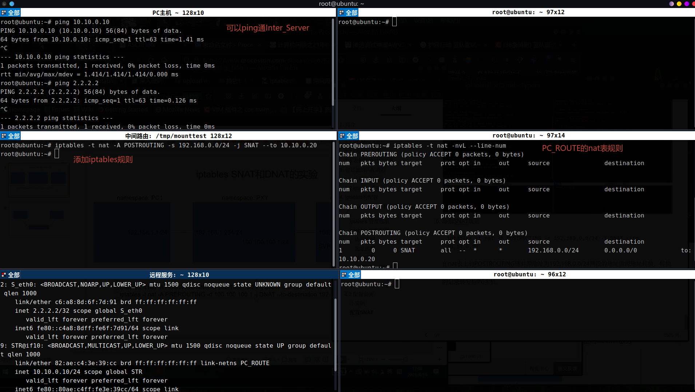
Task: Click the window menu icon at top-left corner
Action: pyautogui.click(x=4, y=4)
